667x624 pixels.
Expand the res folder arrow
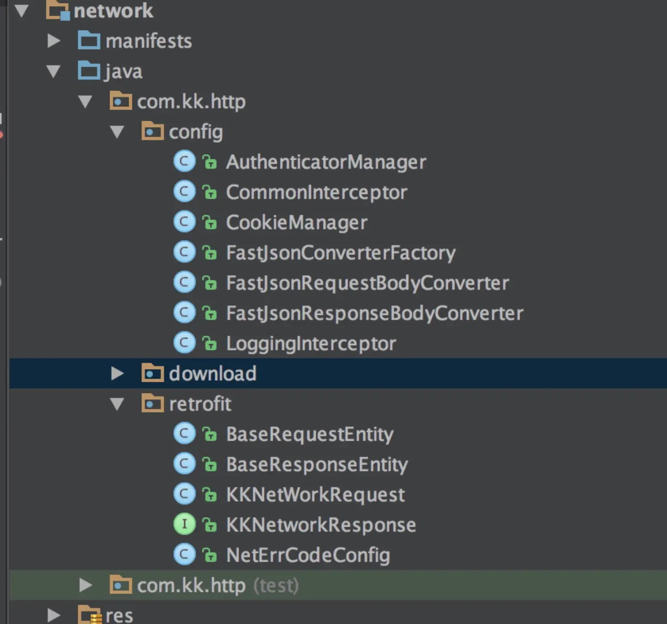(x=54, y=616)
